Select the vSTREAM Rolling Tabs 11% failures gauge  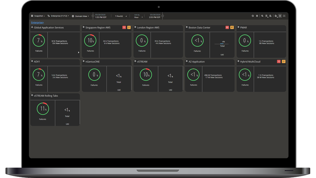tap(43, 109)
